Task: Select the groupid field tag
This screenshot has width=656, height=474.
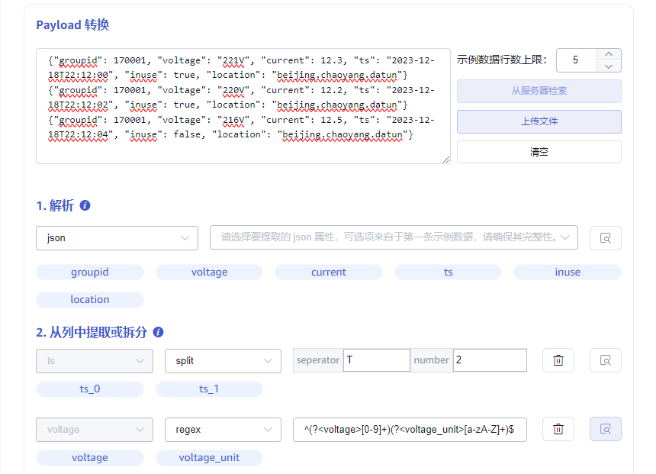Action: coord(90,272)
